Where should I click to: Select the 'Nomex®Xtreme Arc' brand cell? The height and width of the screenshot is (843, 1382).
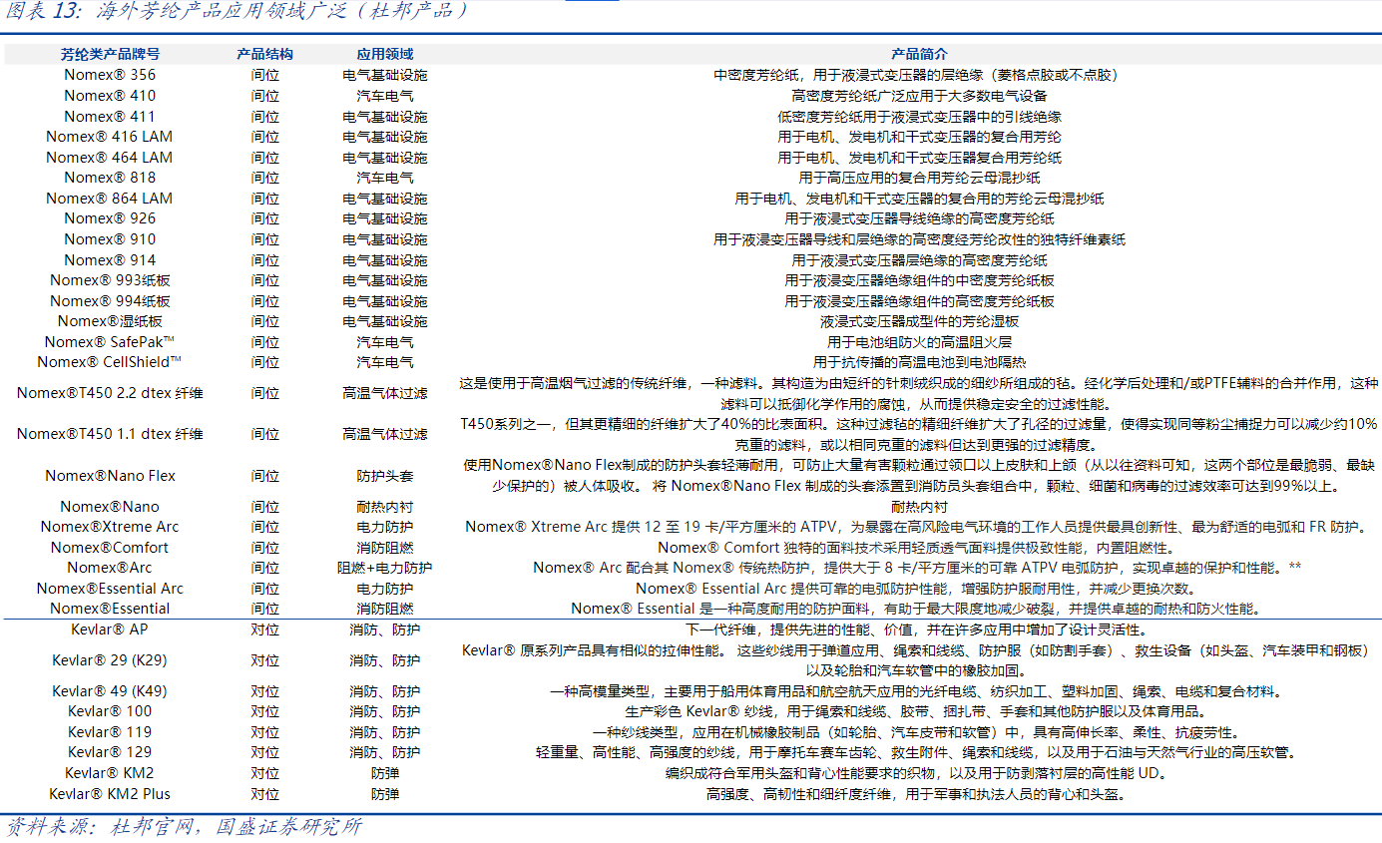tap(110, 527)
